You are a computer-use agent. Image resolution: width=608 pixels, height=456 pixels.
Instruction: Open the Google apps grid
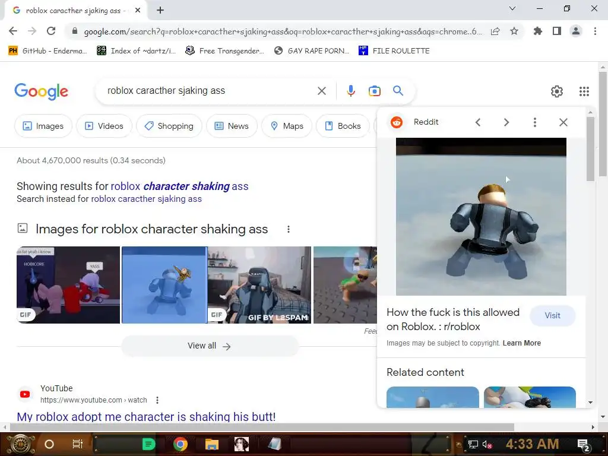point(584,91)
